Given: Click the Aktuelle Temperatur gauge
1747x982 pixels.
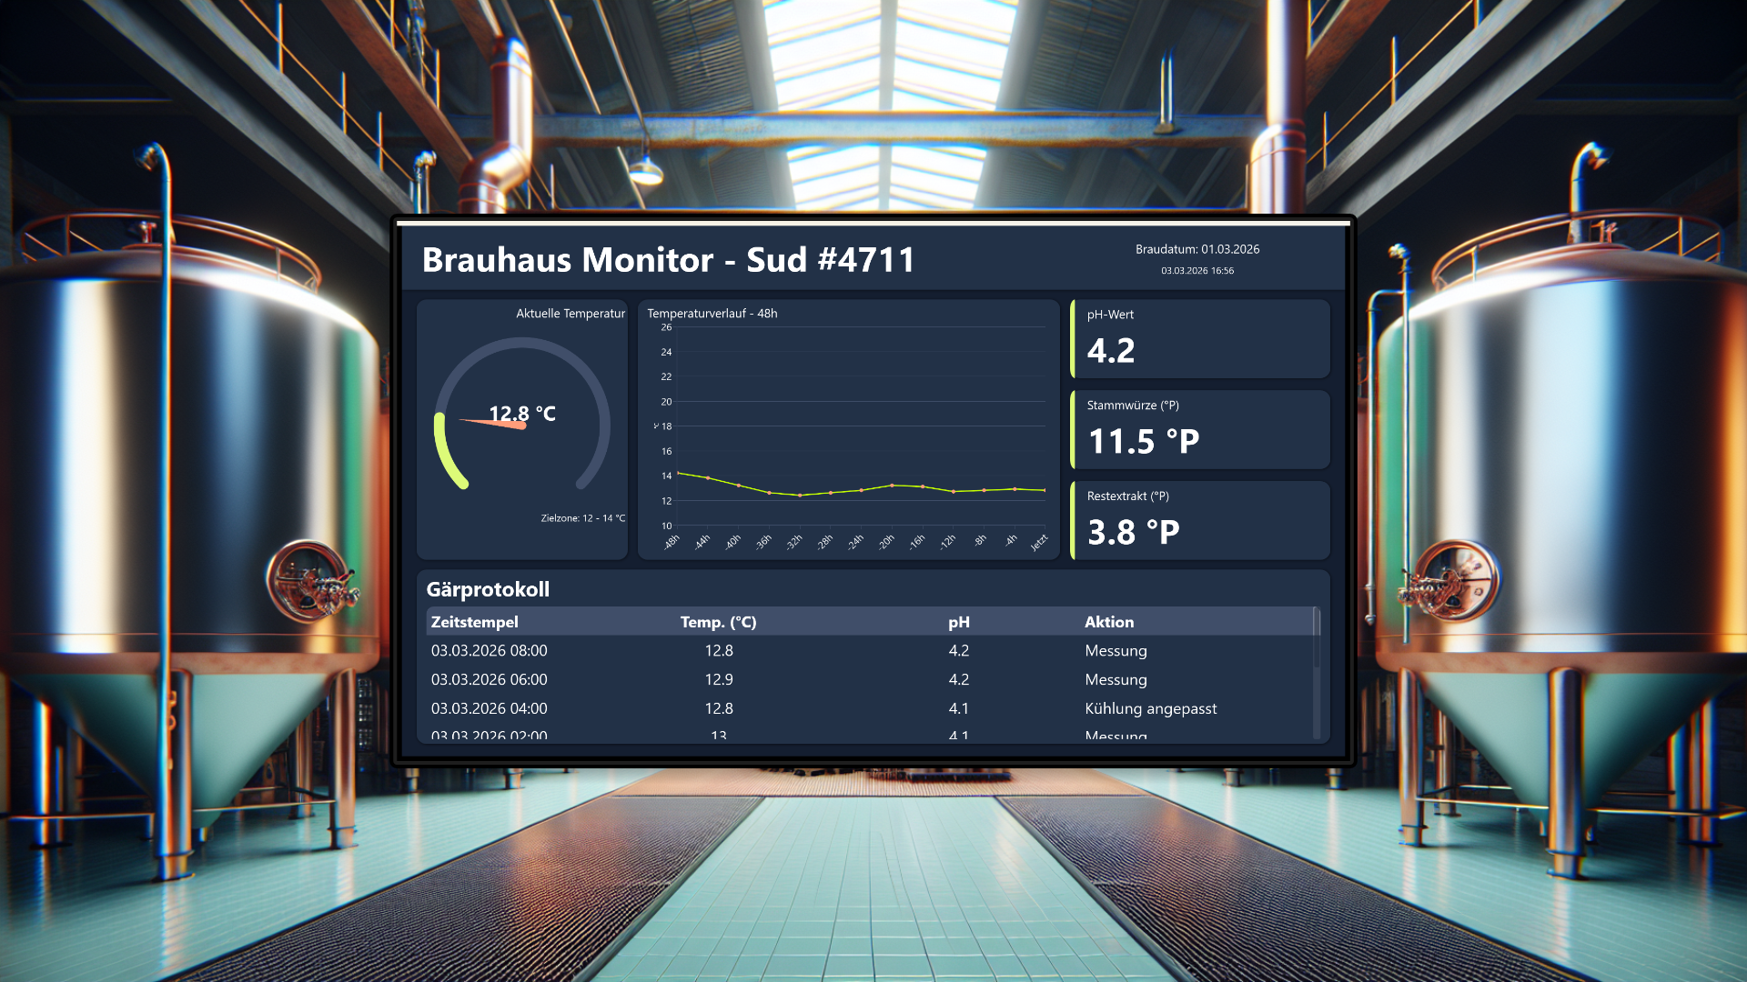Looking at the screenshot, I should [522, 427].
